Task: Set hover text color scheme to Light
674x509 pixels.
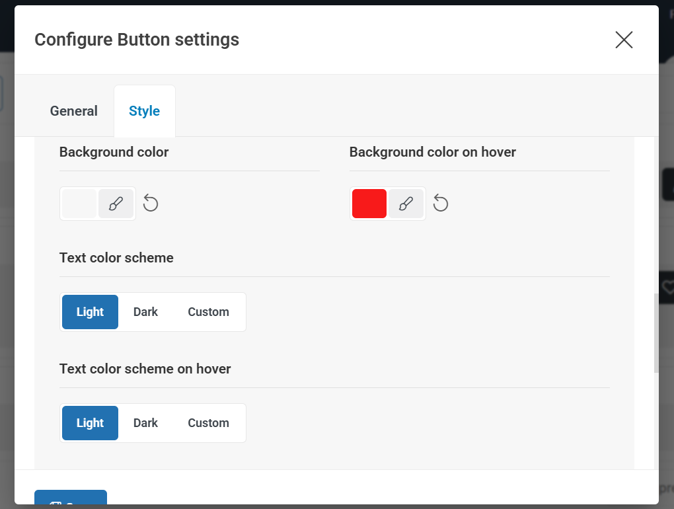Action: [90, 423]
